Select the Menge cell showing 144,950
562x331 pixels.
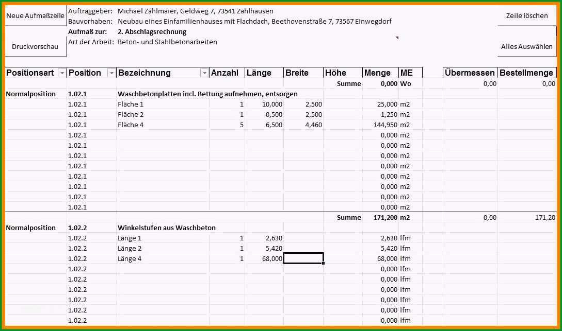coord(381,125)
